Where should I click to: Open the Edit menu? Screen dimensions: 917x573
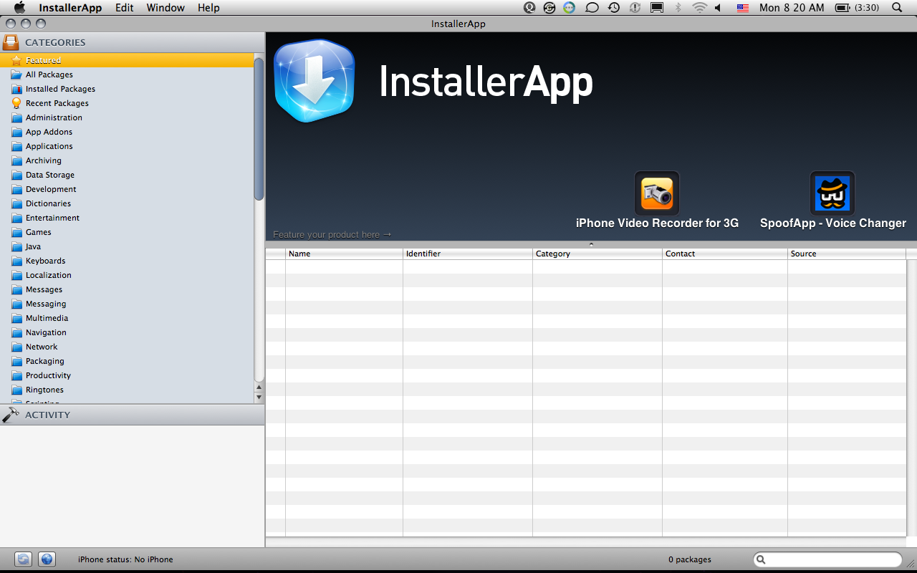coord(125,8)
